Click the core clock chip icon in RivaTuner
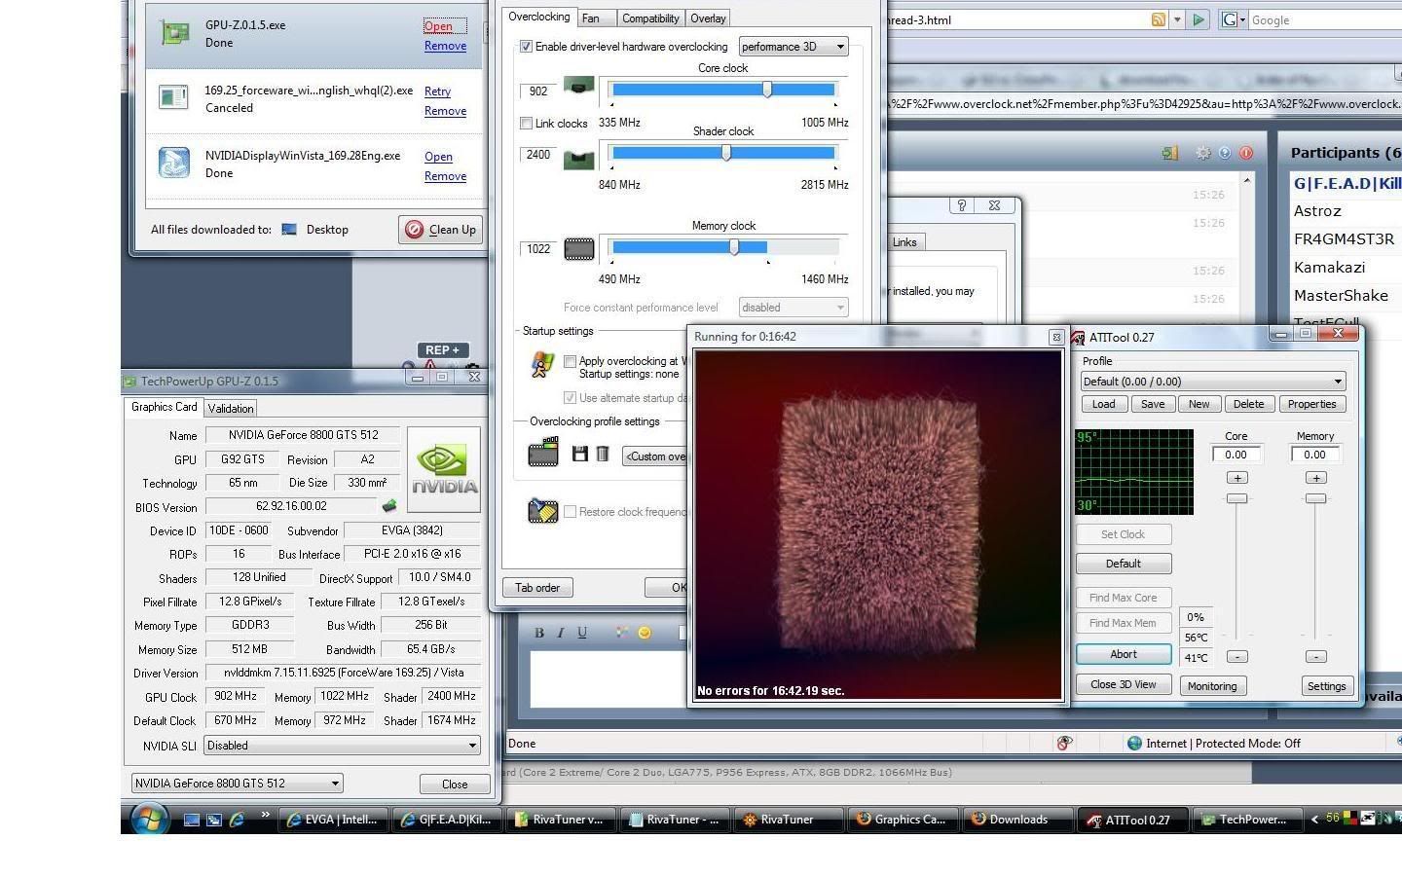1402x876 pixels. (x=578, y=87)
